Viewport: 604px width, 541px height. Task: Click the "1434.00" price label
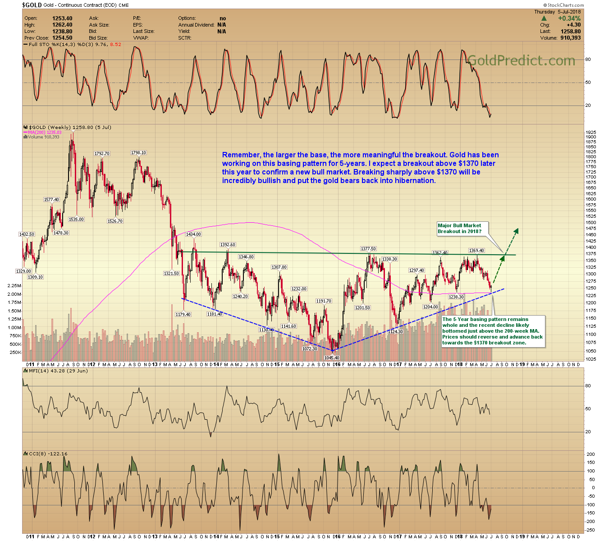pos(194,234)
